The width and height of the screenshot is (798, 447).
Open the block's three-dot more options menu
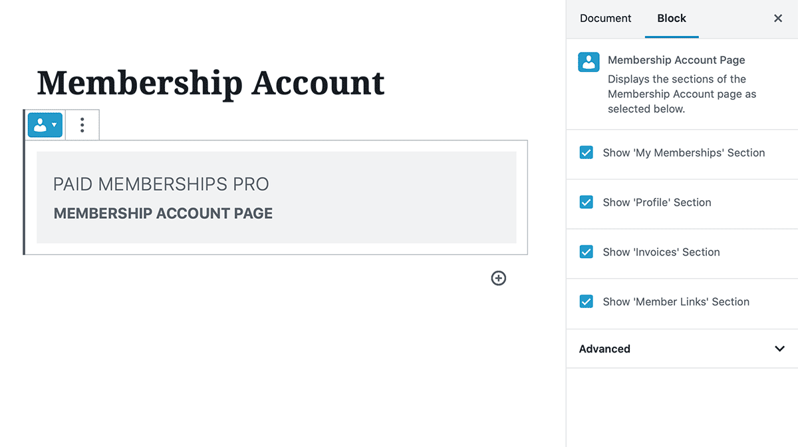[x=82, y=125]
